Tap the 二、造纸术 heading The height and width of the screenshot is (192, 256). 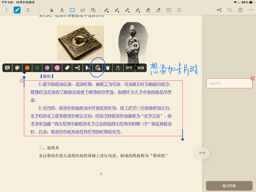click(49, 148)
